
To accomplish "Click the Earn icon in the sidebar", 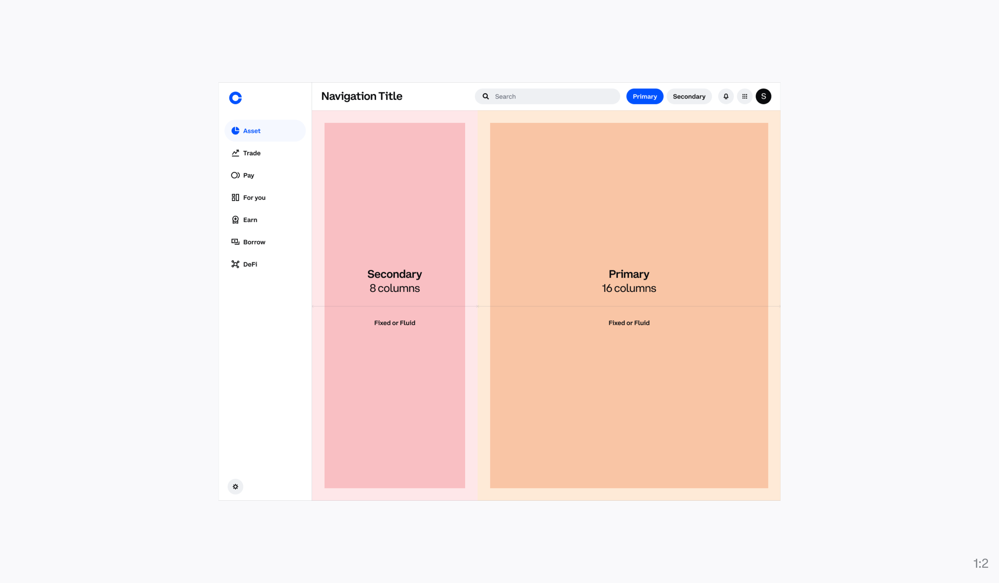I will point(235,220).
